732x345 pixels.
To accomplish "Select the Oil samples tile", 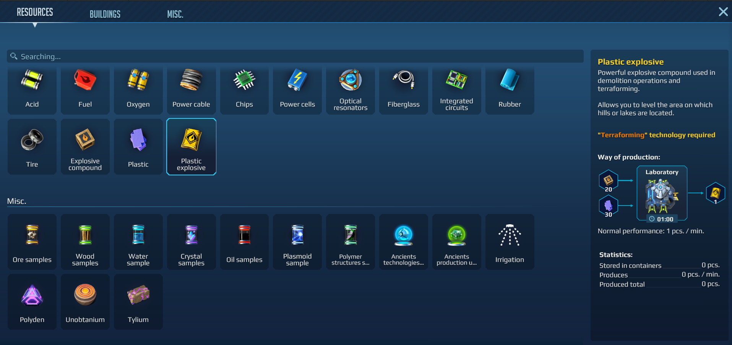I will (245, 242).
